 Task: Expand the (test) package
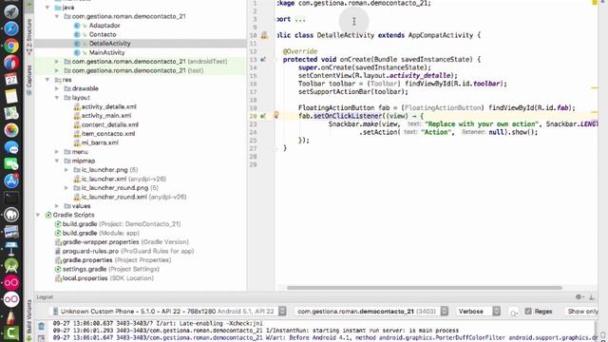tap(57, 70)
